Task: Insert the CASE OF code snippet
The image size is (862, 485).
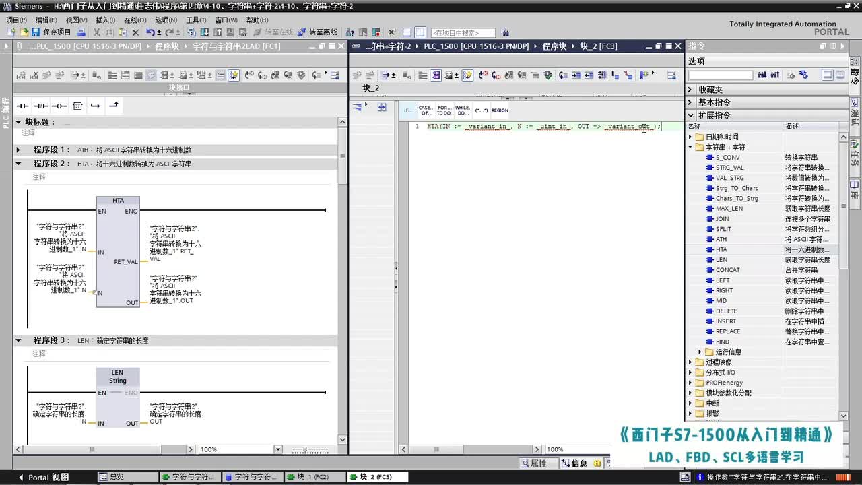Action: point(426,110)
